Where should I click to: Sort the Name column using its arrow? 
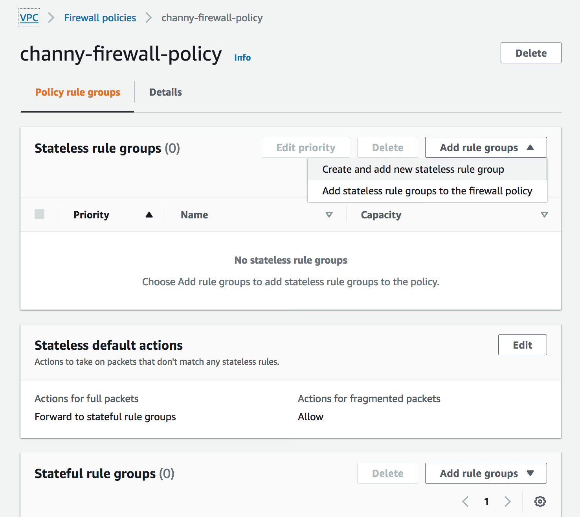click(x=329, y=215)
